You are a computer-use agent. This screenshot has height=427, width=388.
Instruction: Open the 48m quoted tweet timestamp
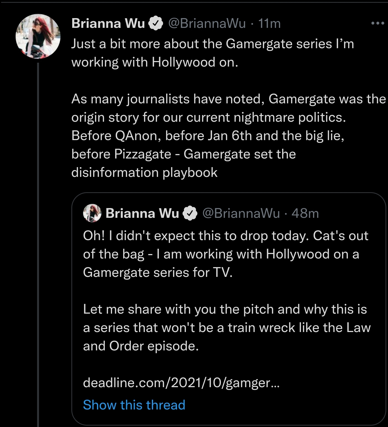[305, 213]
